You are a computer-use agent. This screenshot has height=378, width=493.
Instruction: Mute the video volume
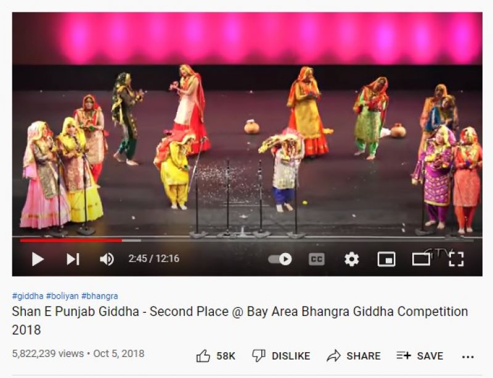pos(107,259)
